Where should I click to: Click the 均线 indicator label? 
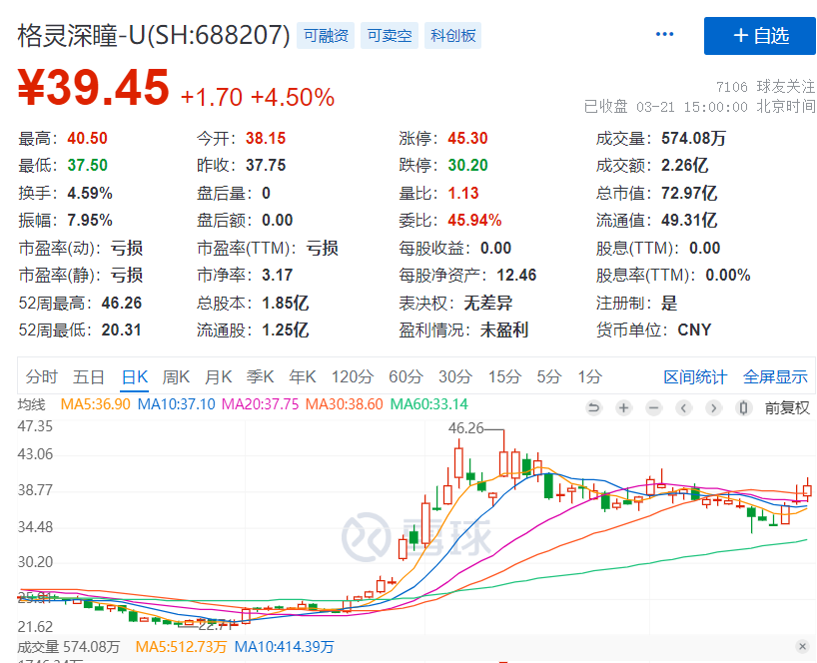pyautogui.click(x=31, y=404)
